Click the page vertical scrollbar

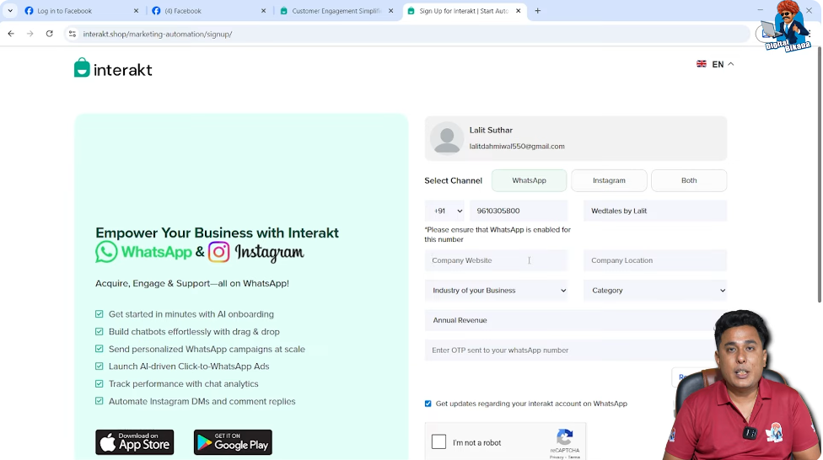click(819, 176)
